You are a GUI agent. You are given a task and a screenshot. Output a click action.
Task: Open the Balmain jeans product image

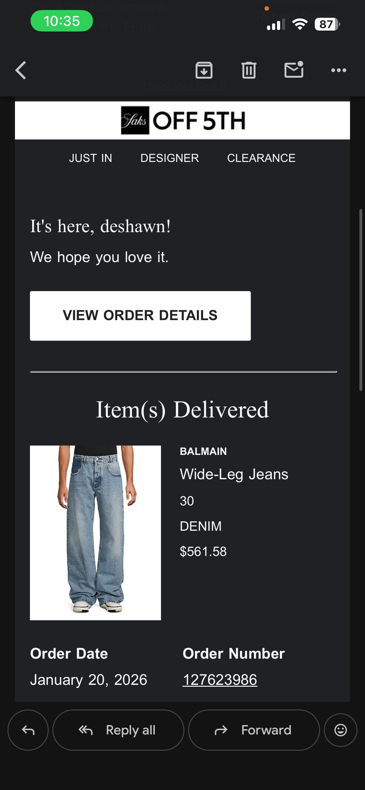[x=95, y=533]
